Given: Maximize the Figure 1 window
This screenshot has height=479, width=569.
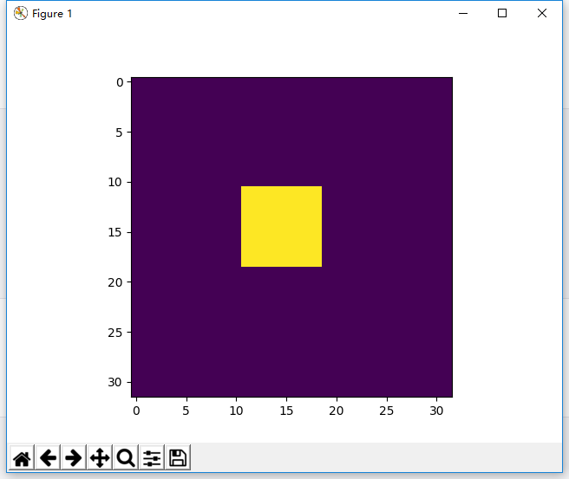Looking at the screenshot, I should tap(502, 13).
